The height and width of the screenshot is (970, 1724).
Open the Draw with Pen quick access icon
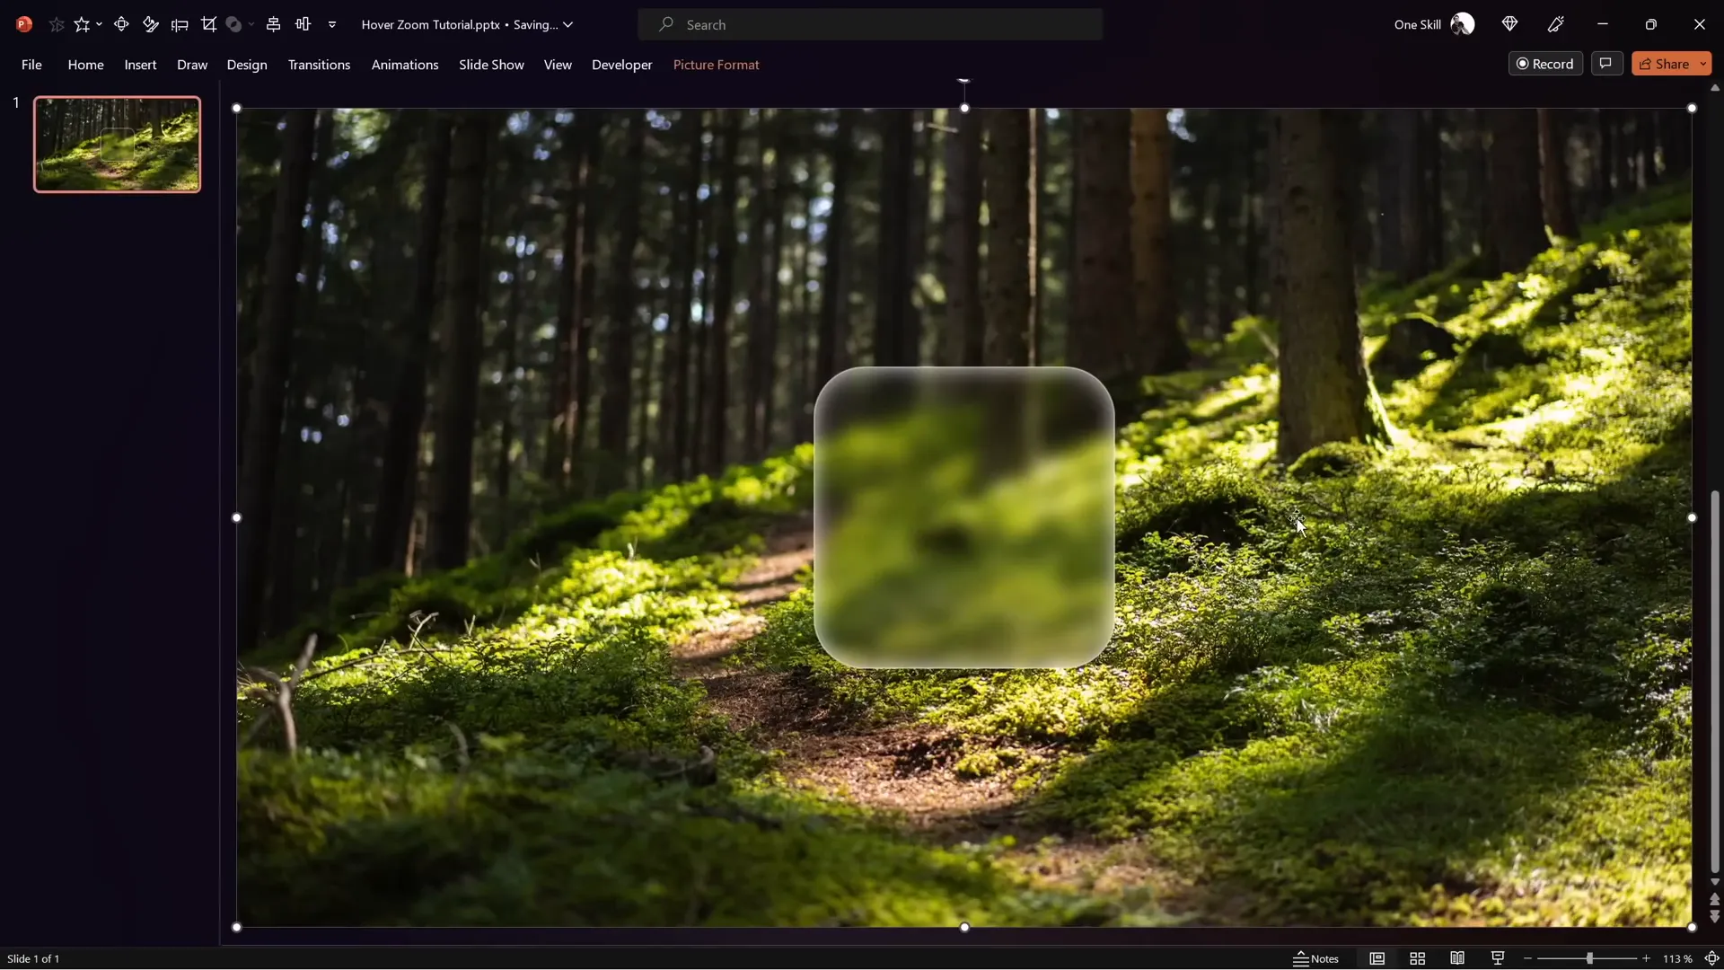[151, 24]
